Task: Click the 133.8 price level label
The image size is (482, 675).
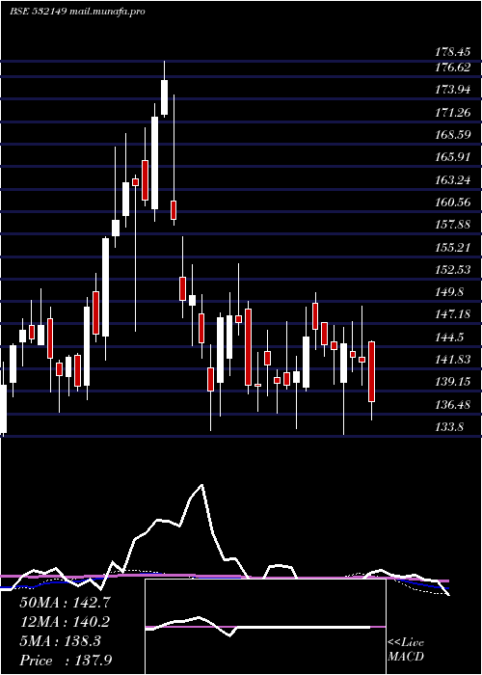Action: tap(449, 427)
